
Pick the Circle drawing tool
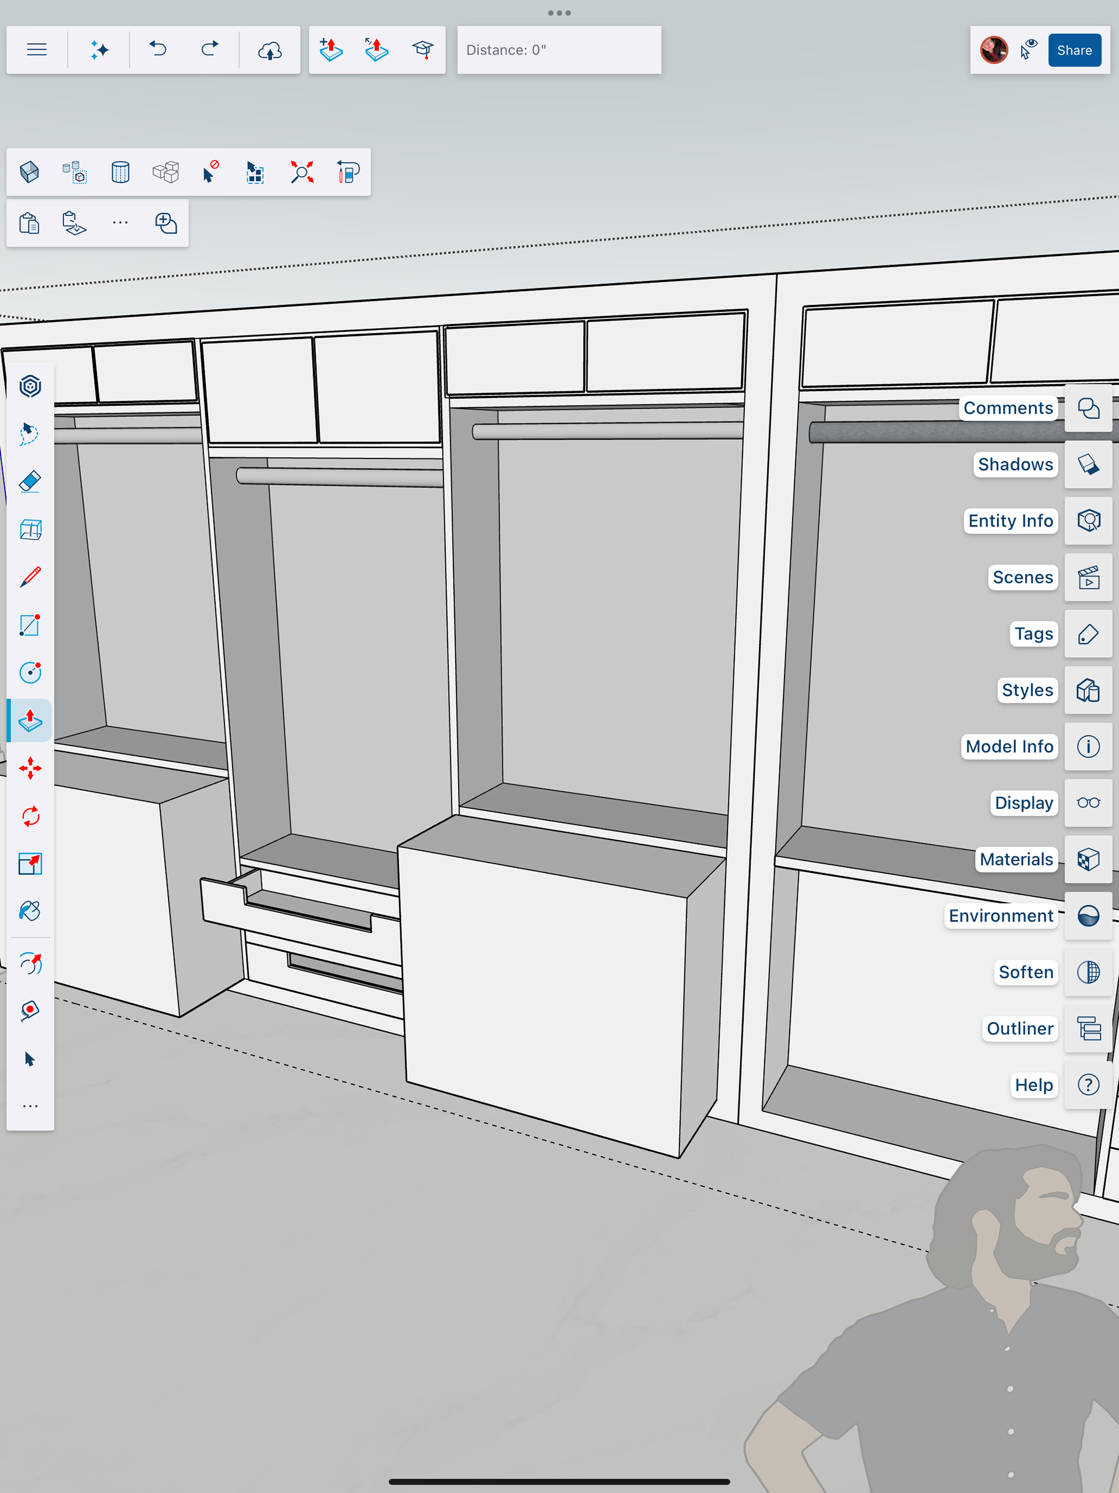tap(30, 672)
